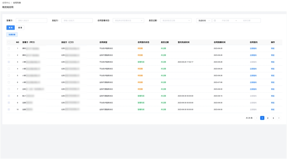The image size is (287, 159).
Task: Focus the 签署方 input field
Action: pyautogui.click(x=32, y=20)
